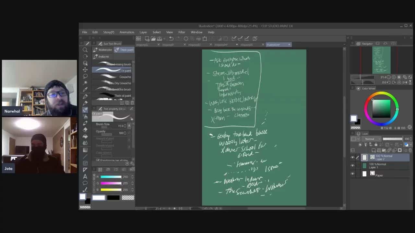Open the Filter menu
The image size is (415, 233).
(x=182, y=32)
